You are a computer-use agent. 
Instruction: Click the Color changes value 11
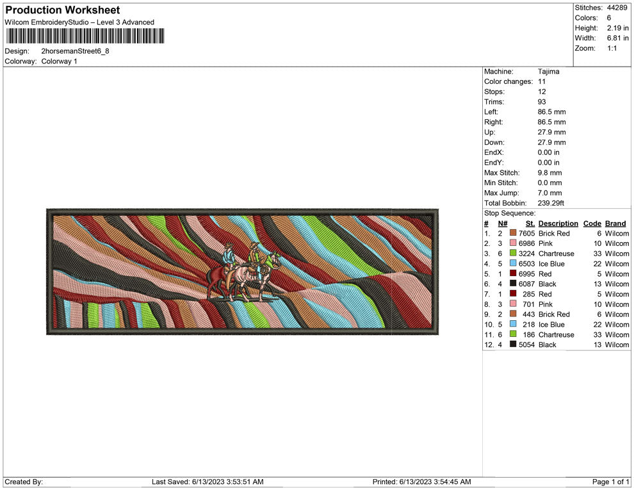[x=542, y=81]
